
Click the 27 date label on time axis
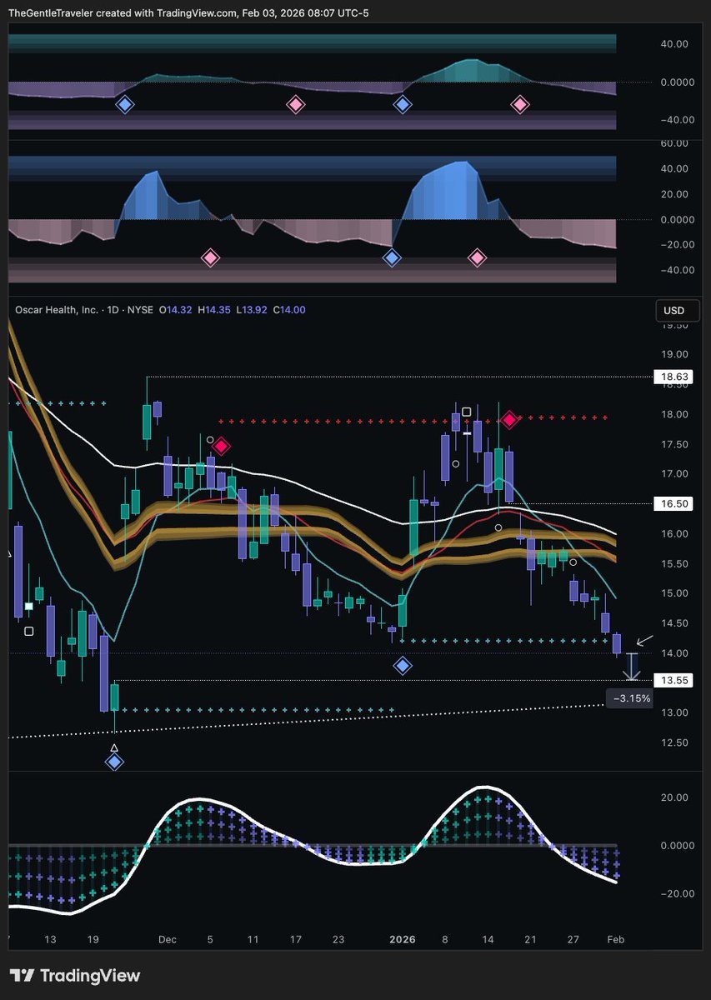[573, 939]
